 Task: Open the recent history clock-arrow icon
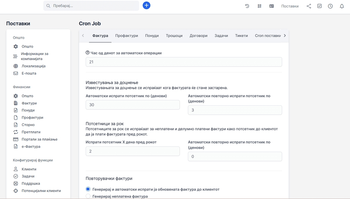coord(247,6)
